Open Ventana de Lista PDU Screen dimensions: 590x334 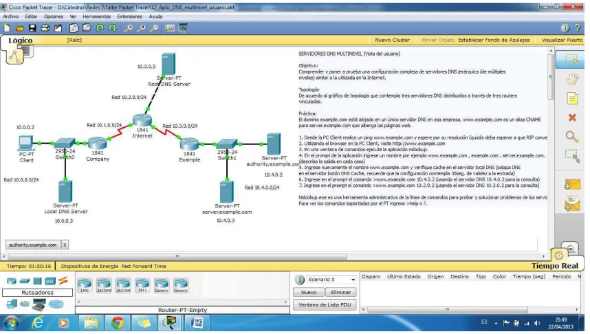[x=325, y=304]
